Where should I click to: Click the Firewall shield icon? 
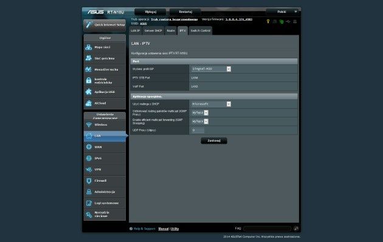[89, 181]
